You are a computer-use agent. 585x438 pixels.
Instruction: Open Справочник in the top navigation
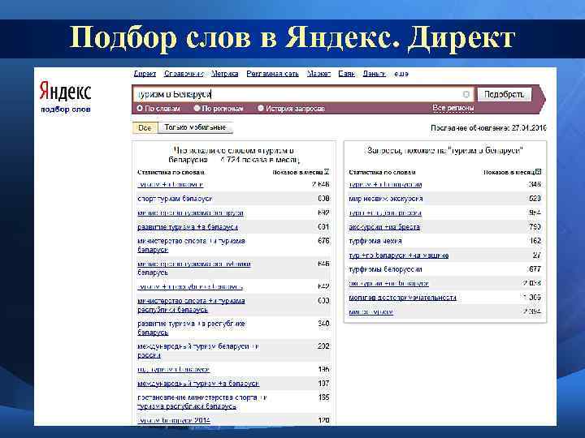click(x=184, y=74)
